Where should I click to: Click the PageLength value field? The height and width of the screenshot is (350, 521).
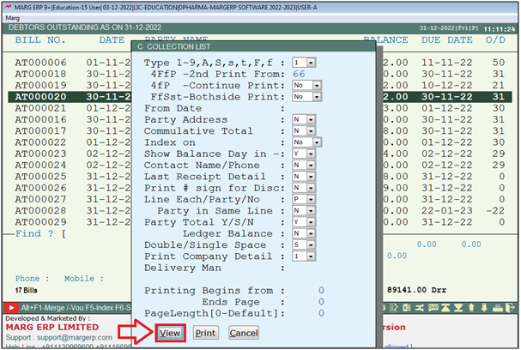coord(319,313)
